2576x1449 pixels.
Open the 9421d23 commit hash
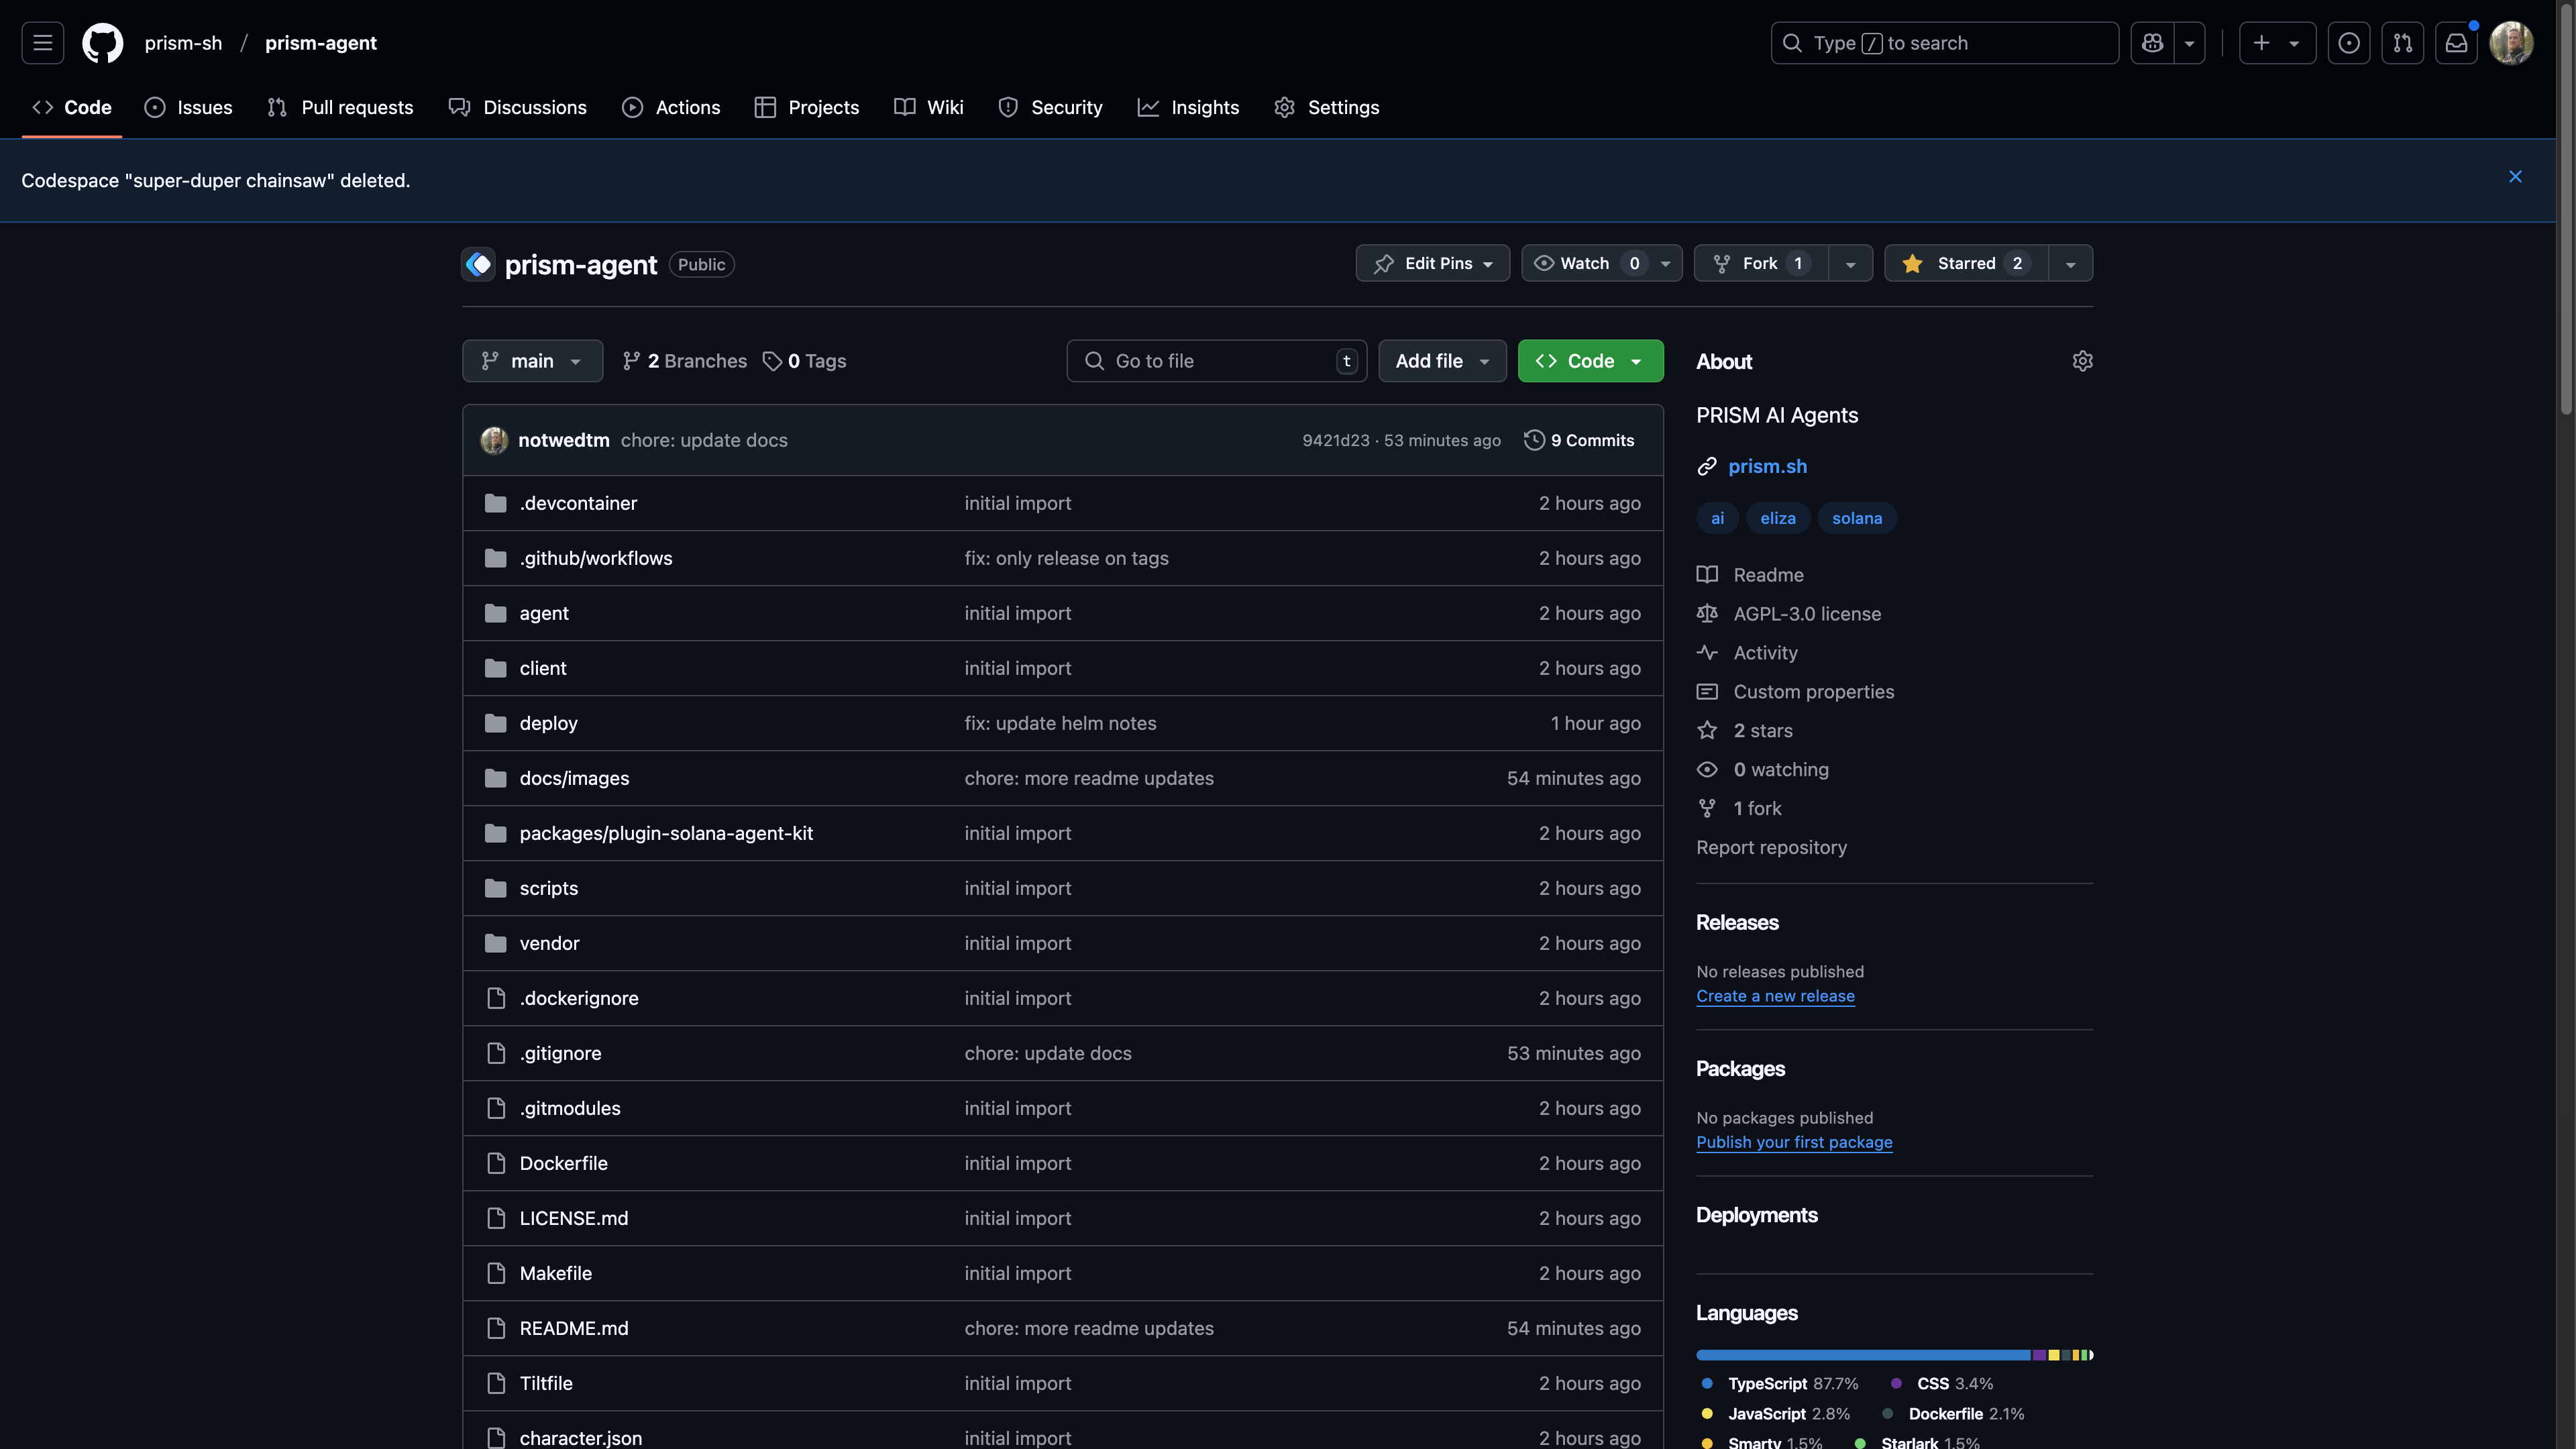(x=1335, y=441)
